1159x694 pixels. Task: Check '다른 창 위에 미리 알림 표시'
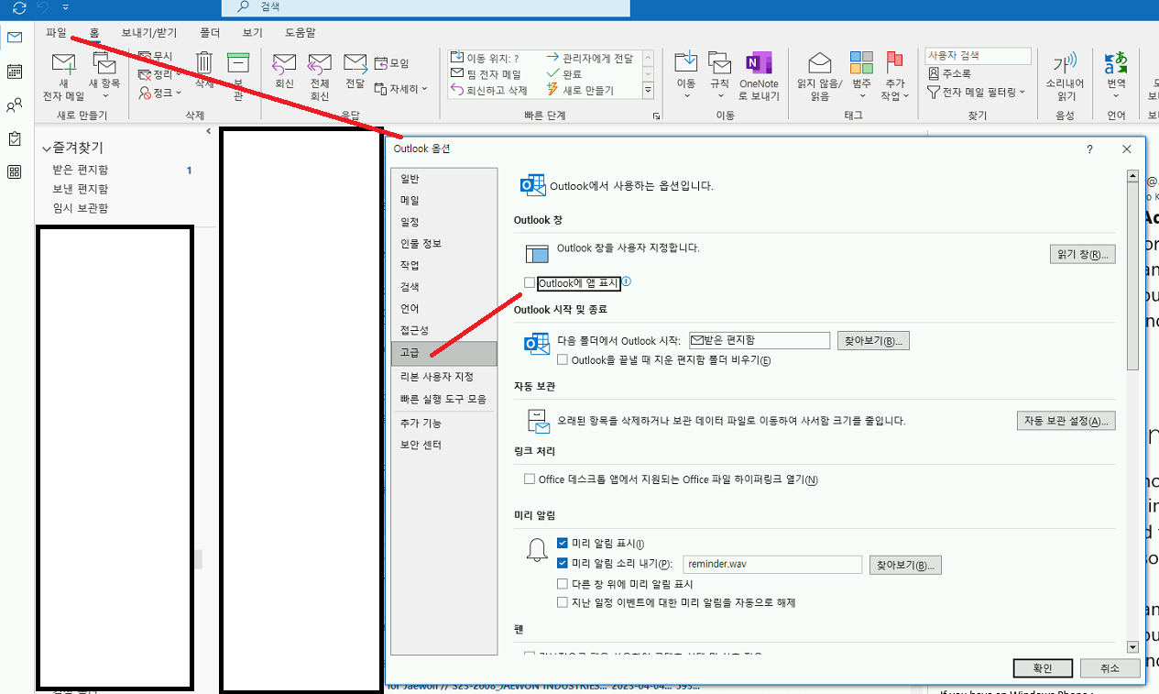563,584
